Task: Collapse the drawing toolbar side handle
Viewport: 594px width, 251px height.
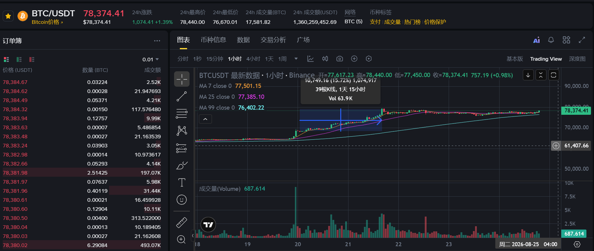Action: point(193,236)
